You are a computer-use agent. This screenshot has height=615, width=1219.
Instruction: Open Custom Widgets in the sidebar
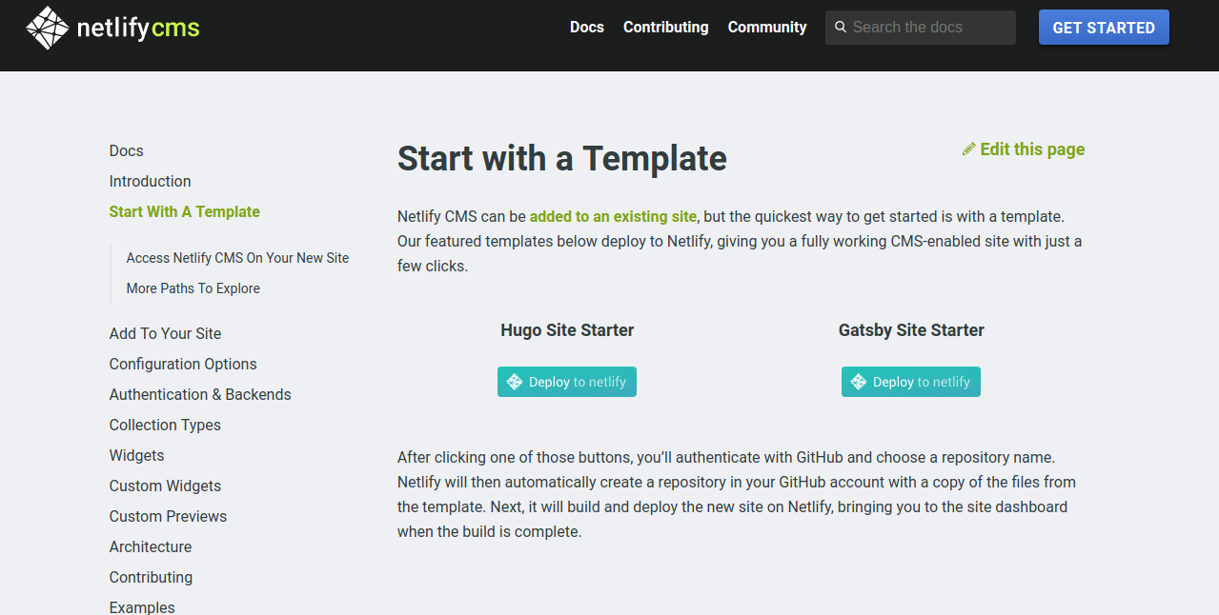tap(165, 486)
